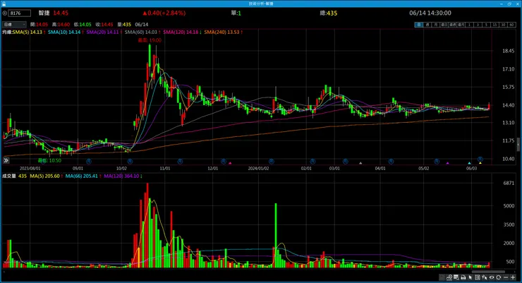Click the print chart icon
Viewport: 522px width, 283px height.
click(x=463, y=277)
